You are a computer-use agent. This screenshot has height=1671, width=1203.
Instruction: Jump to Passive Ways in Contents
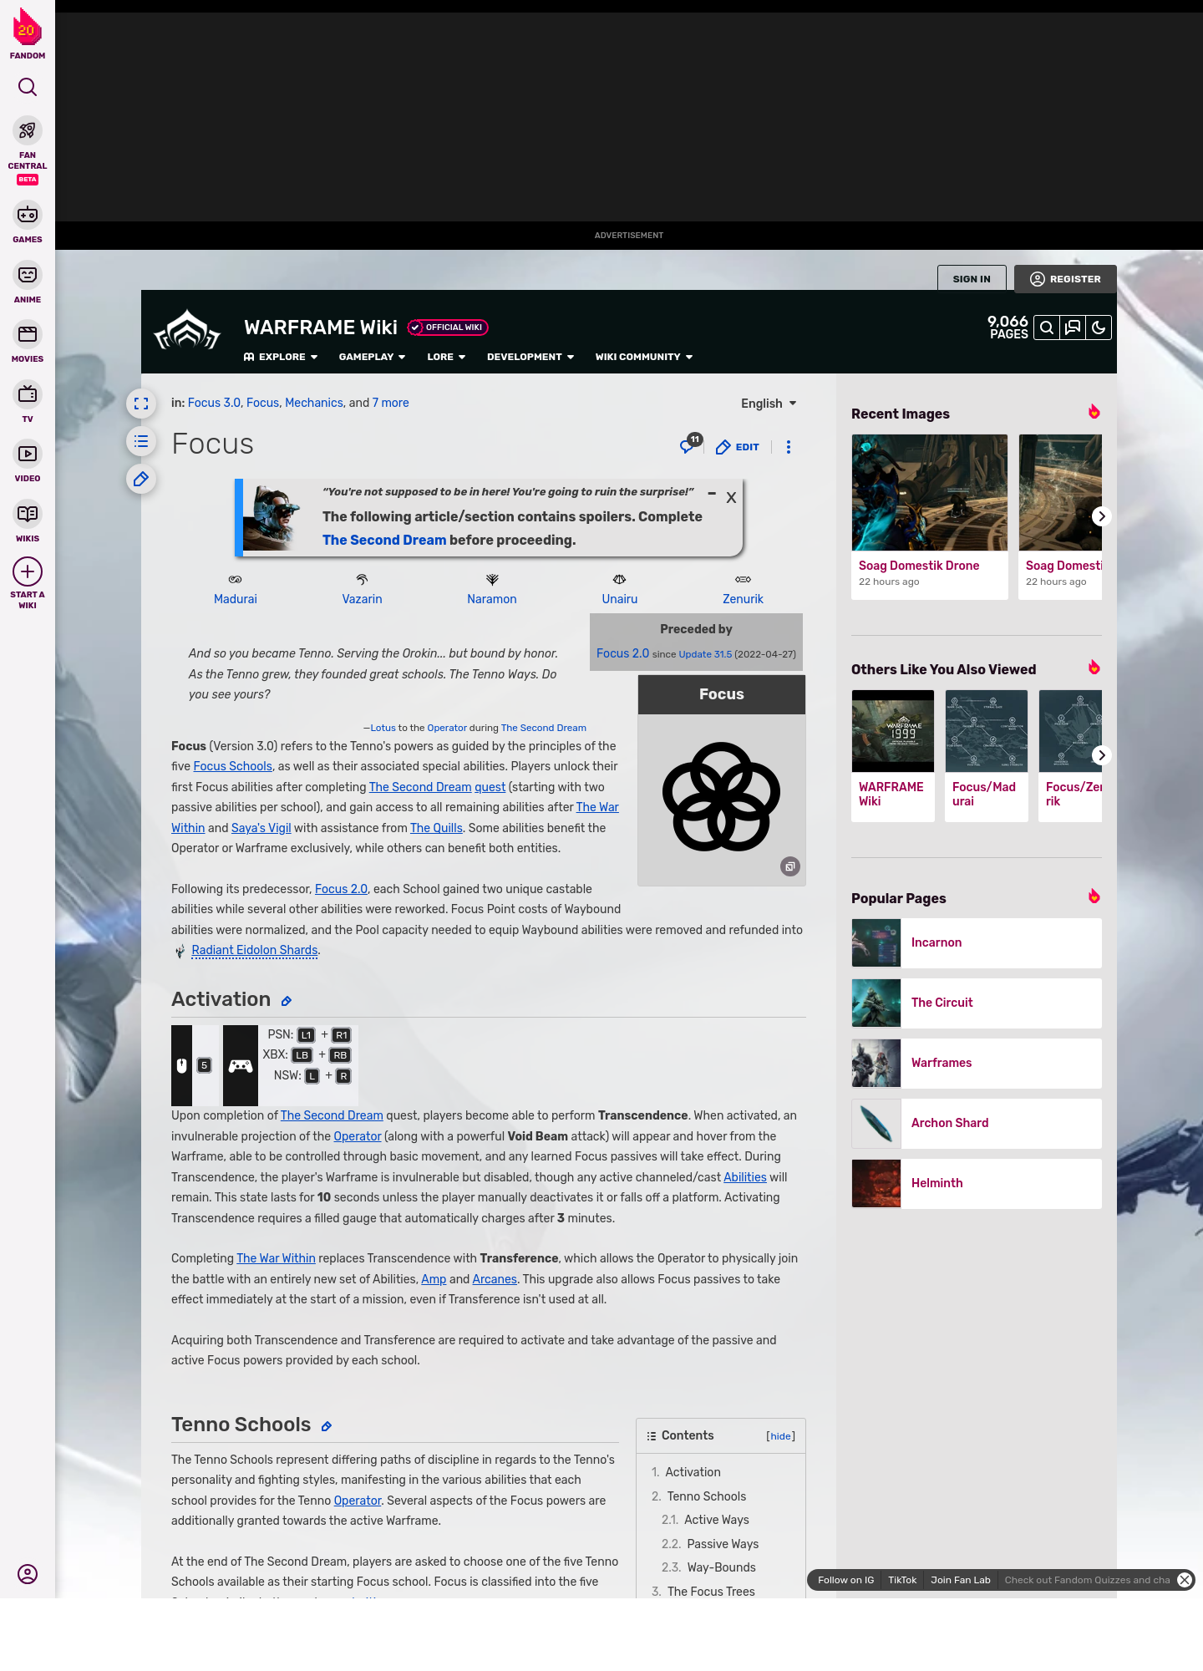click(x=723, y=1544)
